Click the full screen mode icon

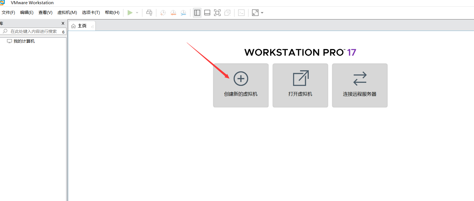[x=217, y=13]
